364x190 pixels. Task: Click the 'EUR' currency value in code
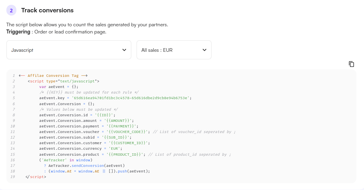tap(114, 149)
